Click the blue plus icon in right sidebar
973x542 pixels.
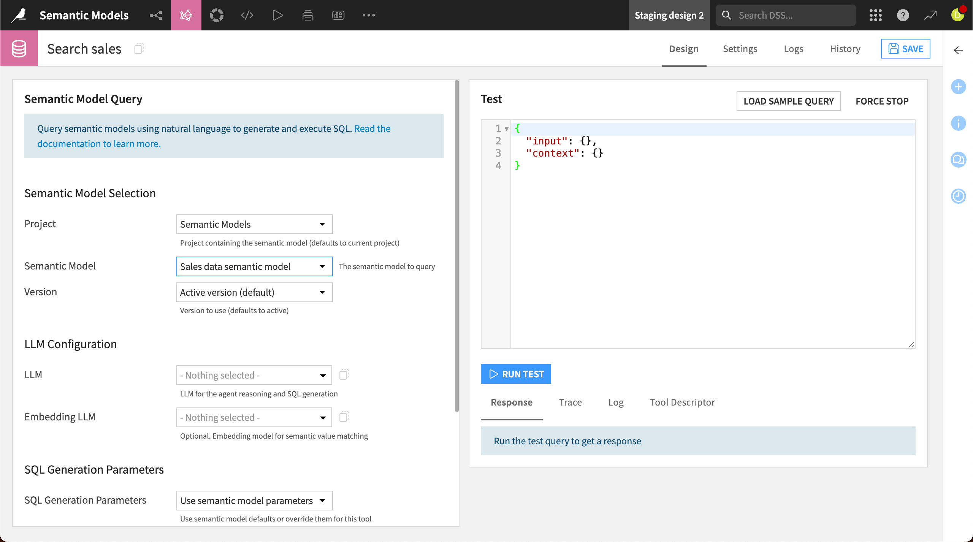[959, 87]
